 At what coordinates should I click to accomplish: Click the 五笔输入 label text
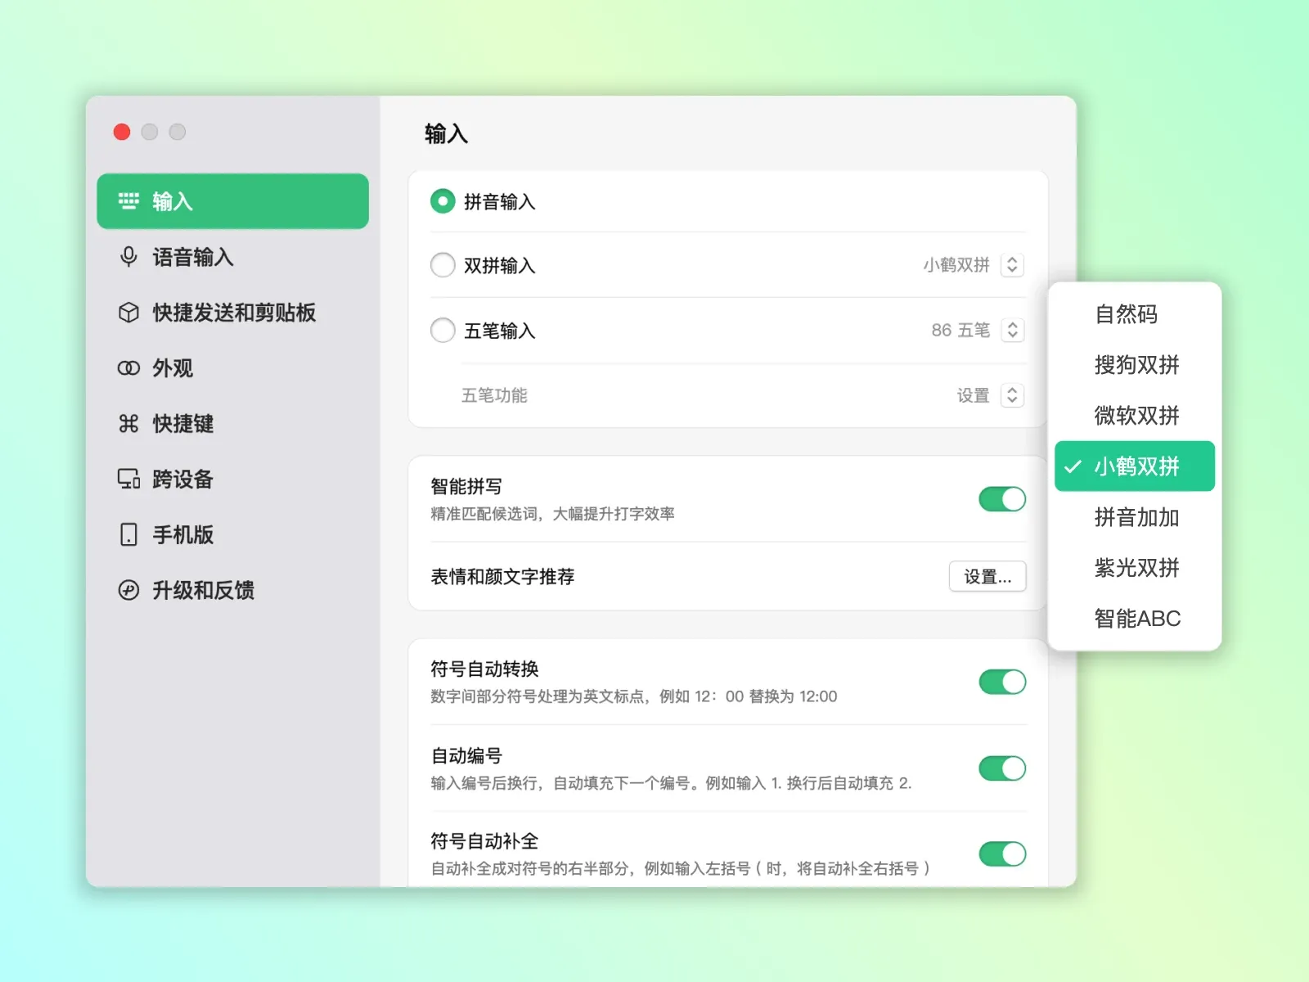coord(499,331)
